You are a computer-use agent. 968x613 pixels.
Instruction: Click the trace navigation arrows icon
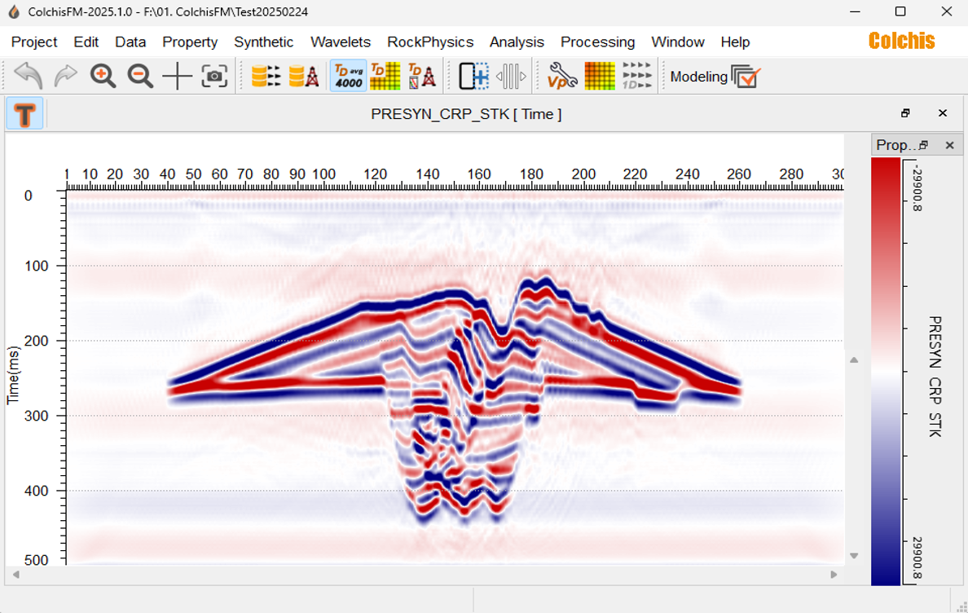click(x=511, y=76)
